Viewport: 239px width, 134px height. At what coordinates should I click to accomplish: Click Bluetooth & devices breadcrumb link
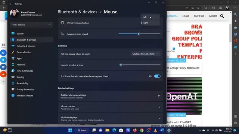coord(77,12)
